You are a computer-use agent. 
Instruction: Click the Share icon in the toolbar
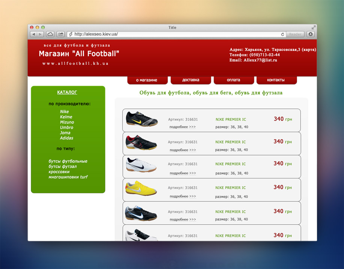[60, 34]
